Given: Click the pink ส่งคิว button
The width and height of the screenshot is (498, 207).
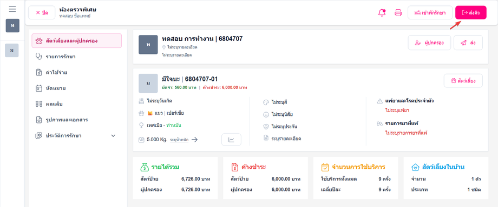Looking at the screenshot, I should 471,12.
